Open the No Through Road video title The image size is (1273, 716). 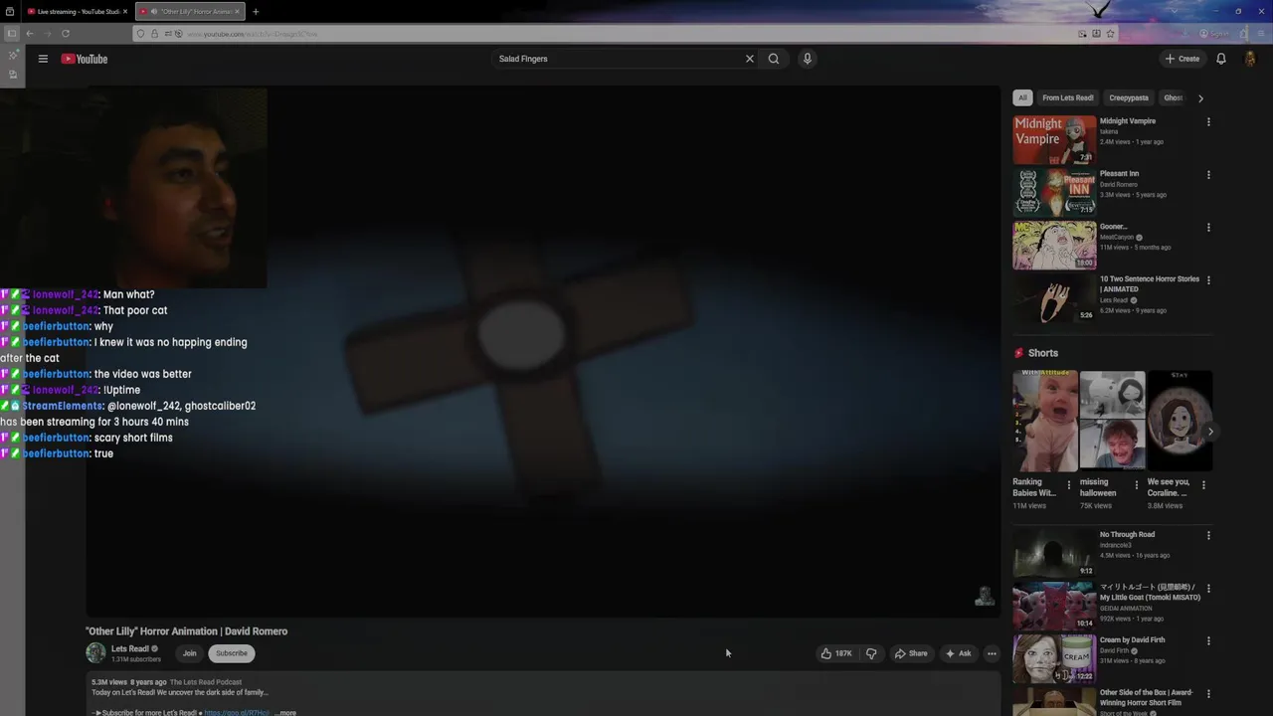[x=1127, y=535]
